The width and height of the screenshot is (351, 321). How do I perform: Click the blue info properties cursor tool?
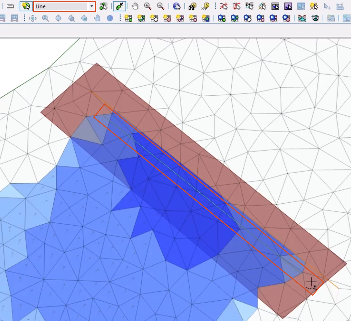tap(177, 6)
